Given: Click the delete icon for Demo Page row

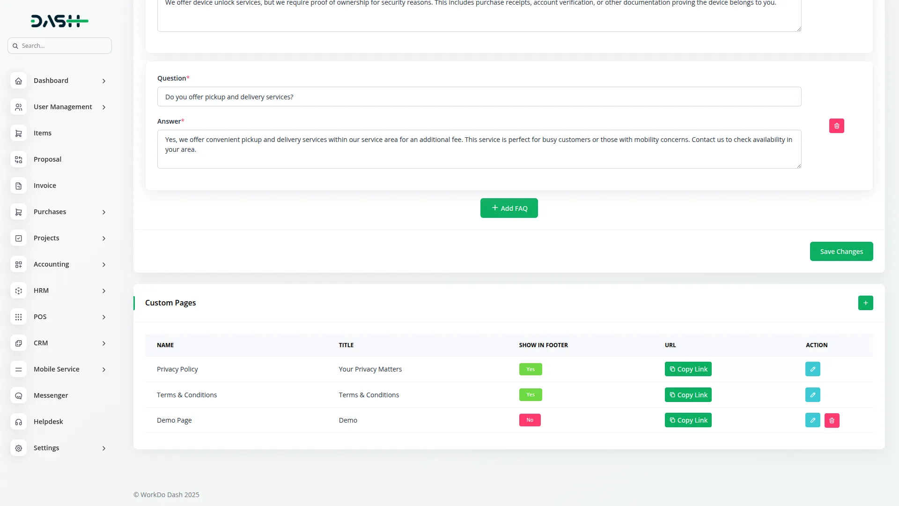Looking at the screenshot, I should click(x=831, y=420).
